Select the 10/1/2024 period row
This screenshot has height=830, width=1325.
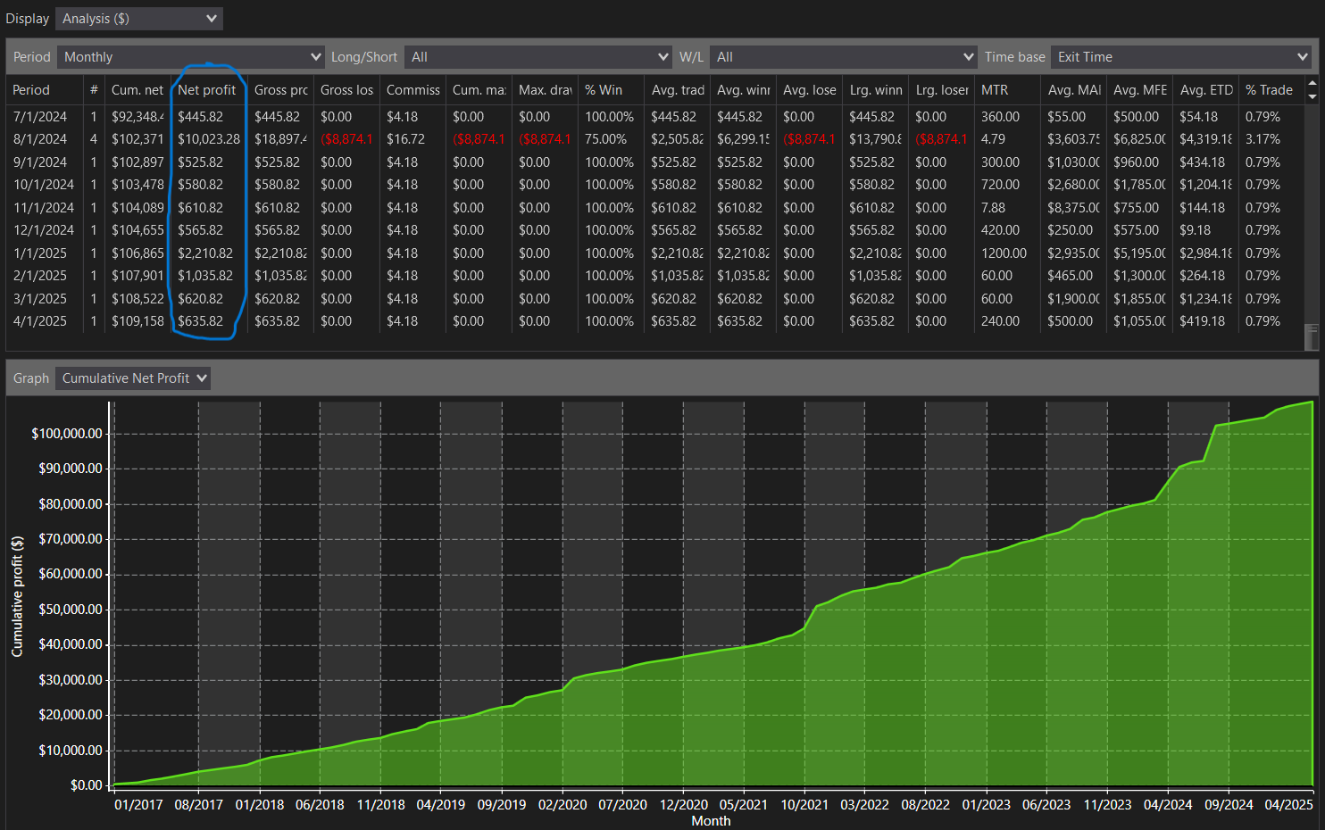point(655,185)
